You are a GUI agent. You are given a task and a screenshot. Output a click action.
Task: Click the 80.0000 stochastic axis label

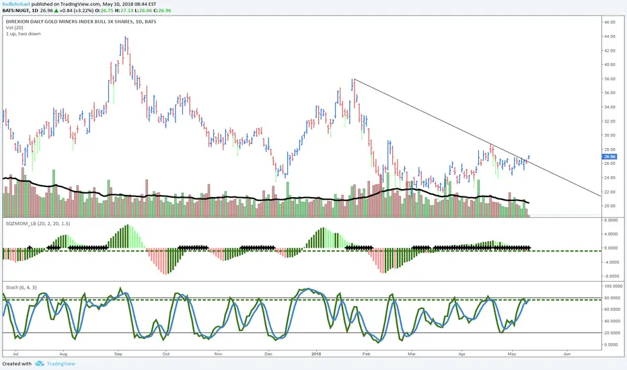(612, 298)
